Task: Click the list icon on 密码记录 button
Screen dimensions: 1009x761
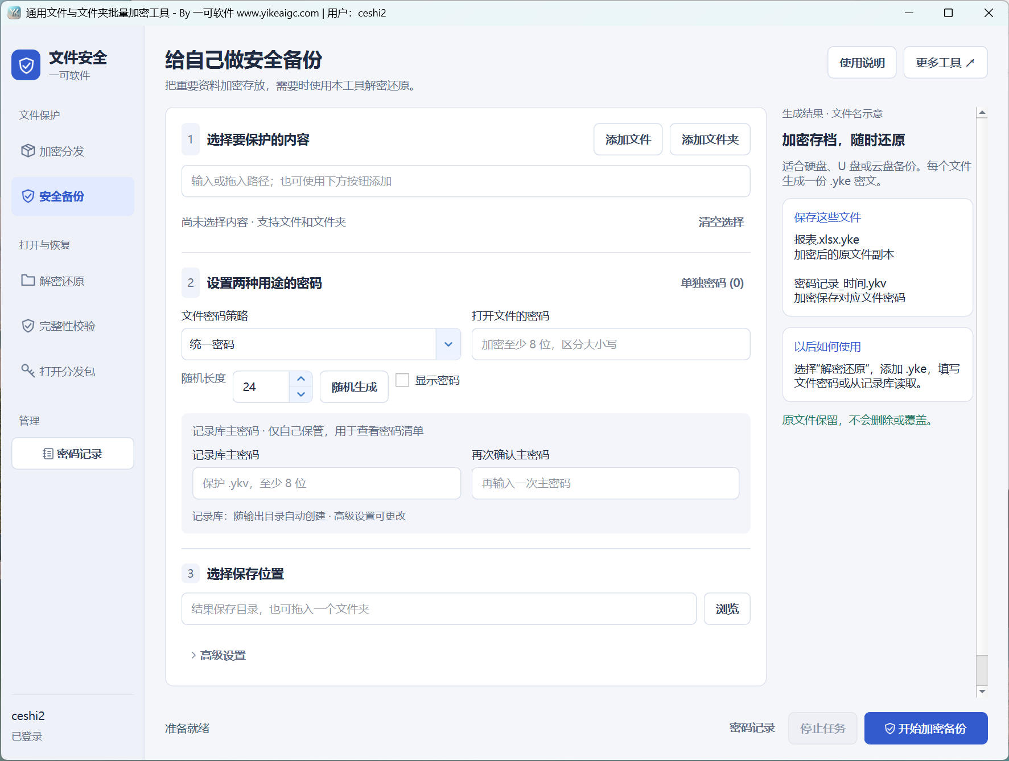Action: pyautogui.click(x=48, y=454)
